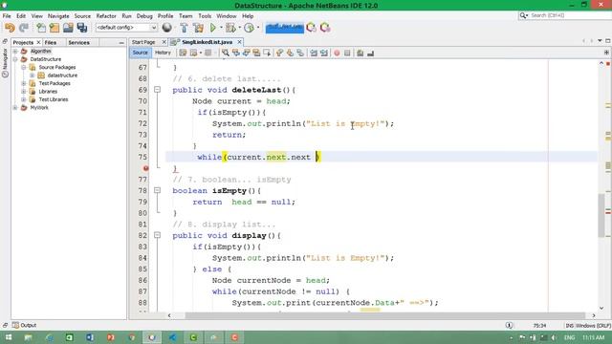
Task: Expand the Test Packages node
Action: 24,83
